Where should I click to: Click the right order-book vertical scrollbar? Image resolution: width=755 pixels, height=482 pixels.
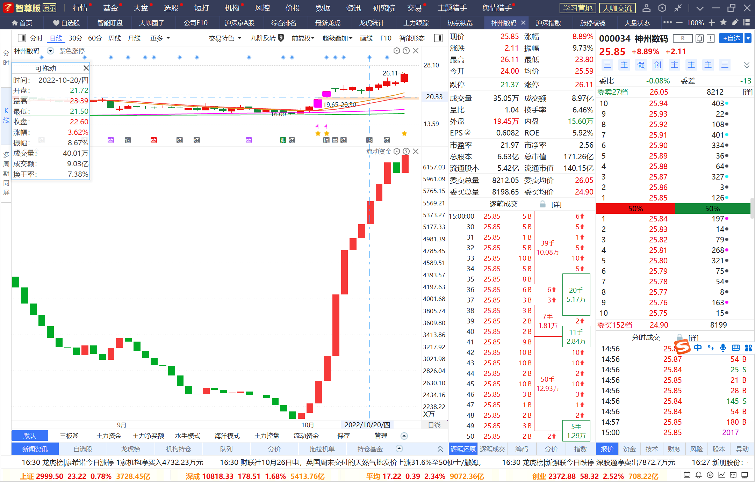[753, 208]
